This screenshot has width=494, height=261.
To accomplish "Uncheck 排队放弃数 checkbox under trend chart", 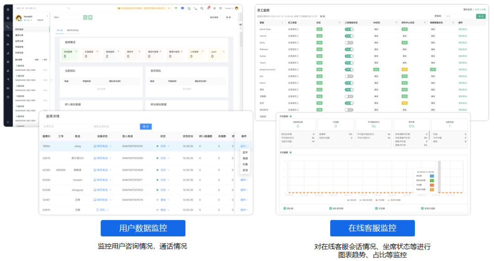I will (331, 208).
